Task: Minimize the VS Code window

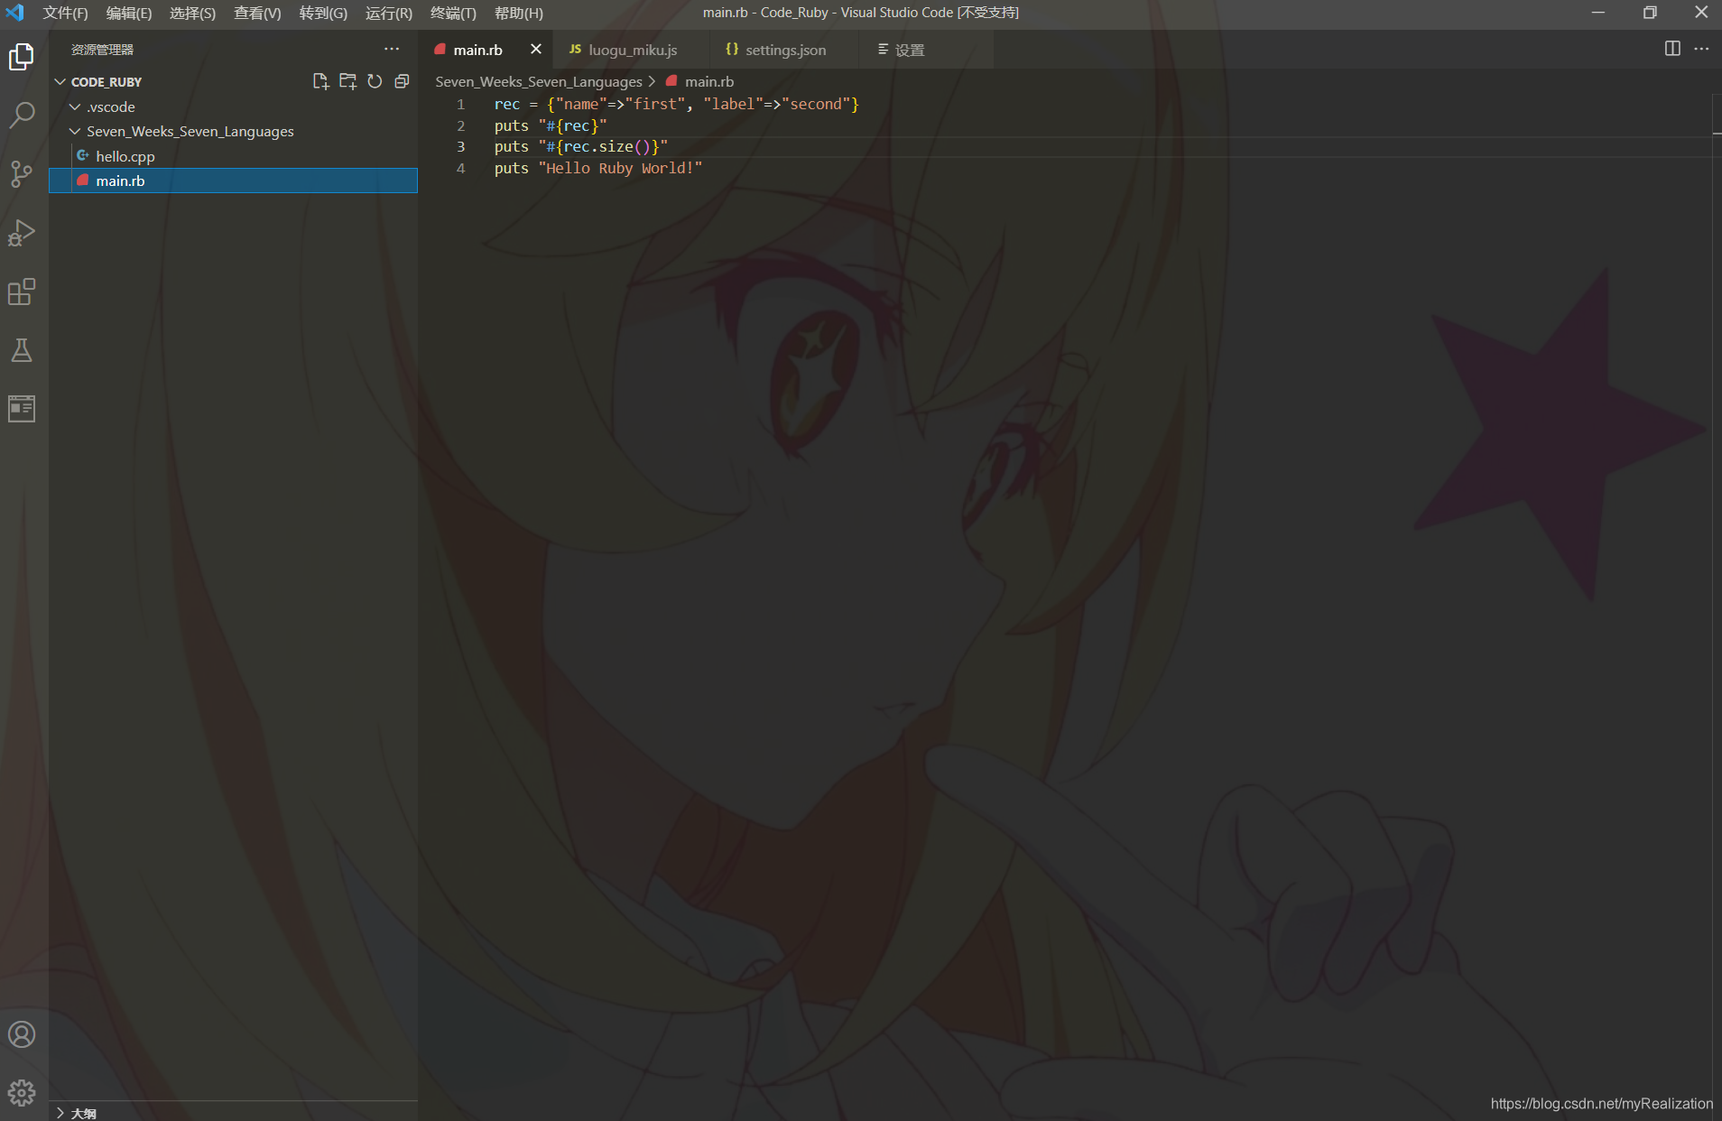Action: tap(1598, 13)
